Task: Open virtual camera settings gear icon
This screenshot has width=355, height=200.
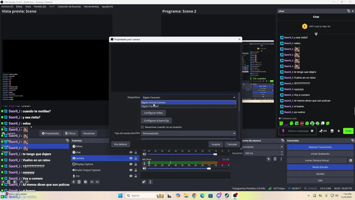Action: click(351, 161)
